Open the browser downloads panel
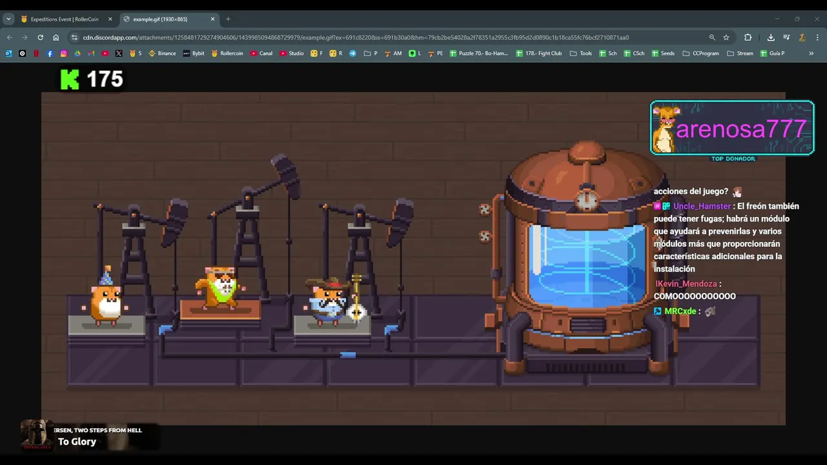 click(x=771, y=37)
